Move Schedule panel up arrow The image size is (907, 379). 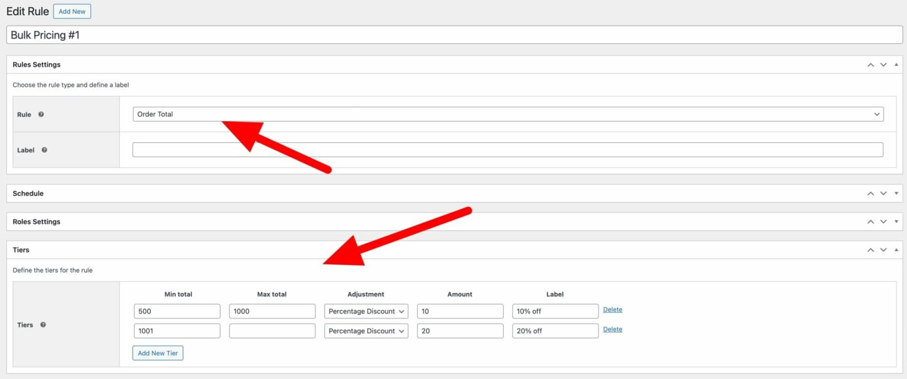[x=871, y=194]
